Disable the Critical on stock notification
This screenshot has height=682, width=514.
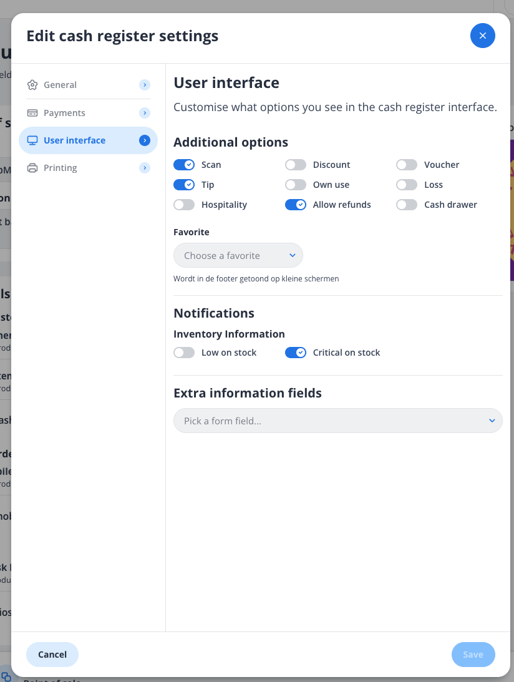295,352
